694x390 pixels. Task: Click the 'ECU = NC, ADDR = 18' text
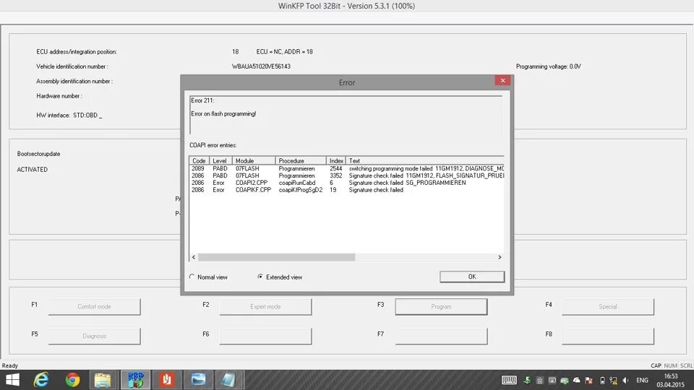[285, 52]
